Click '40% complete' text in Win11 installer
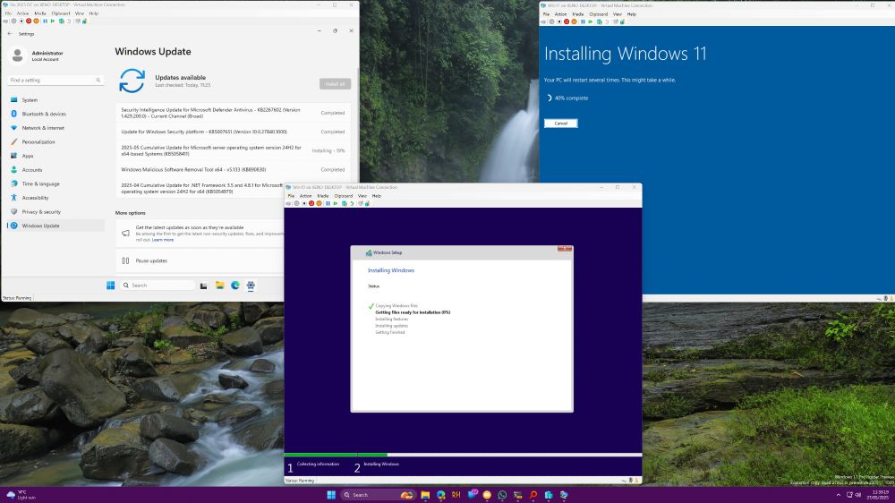The image size is (895, 503). [x=571, y=98]
